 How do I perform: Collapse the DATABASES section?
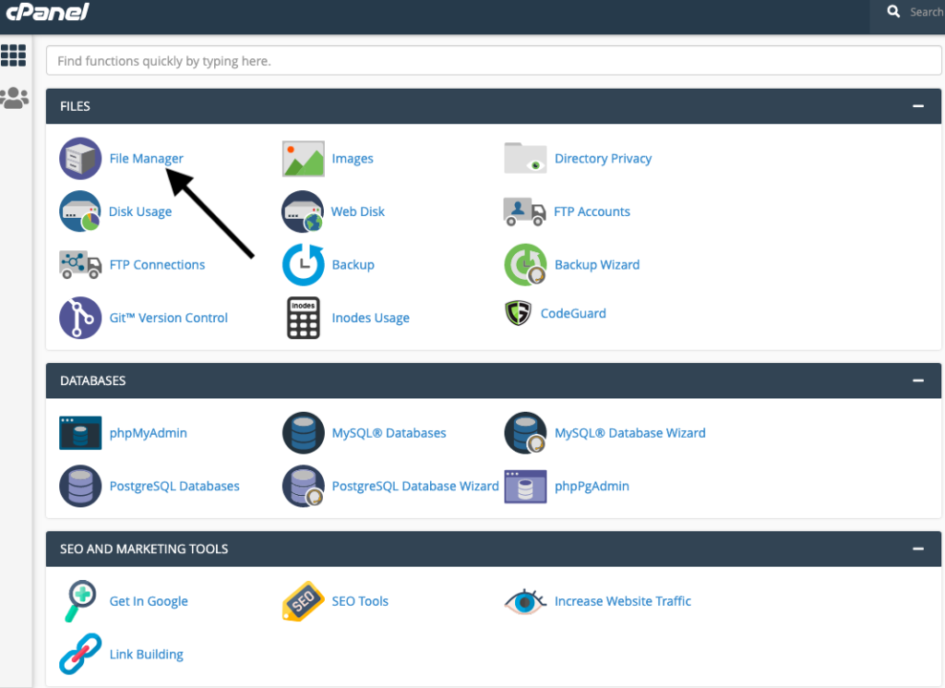coord(918,380)
